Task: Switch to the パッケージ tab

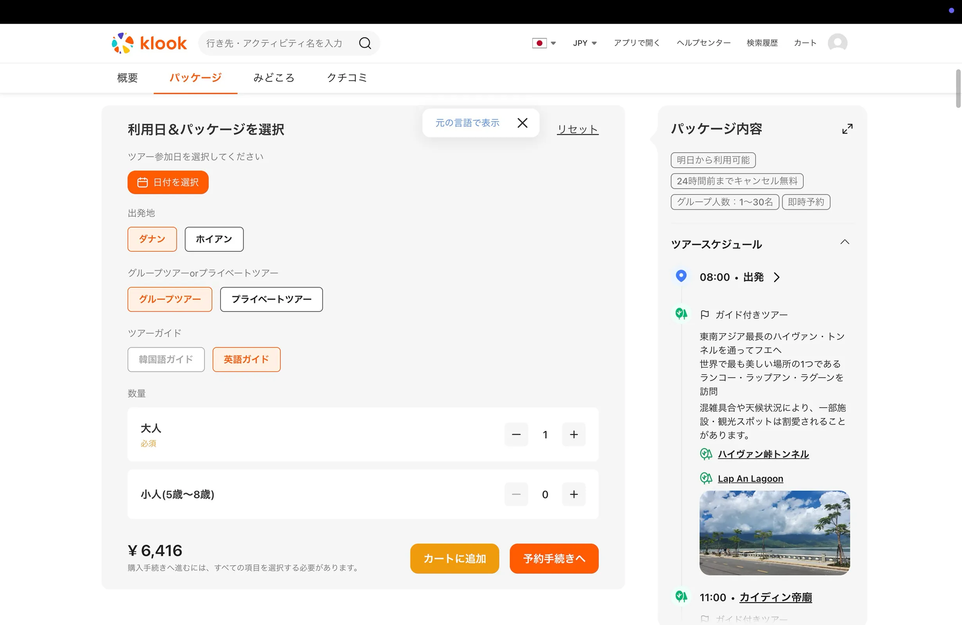Action: [196, 77]
